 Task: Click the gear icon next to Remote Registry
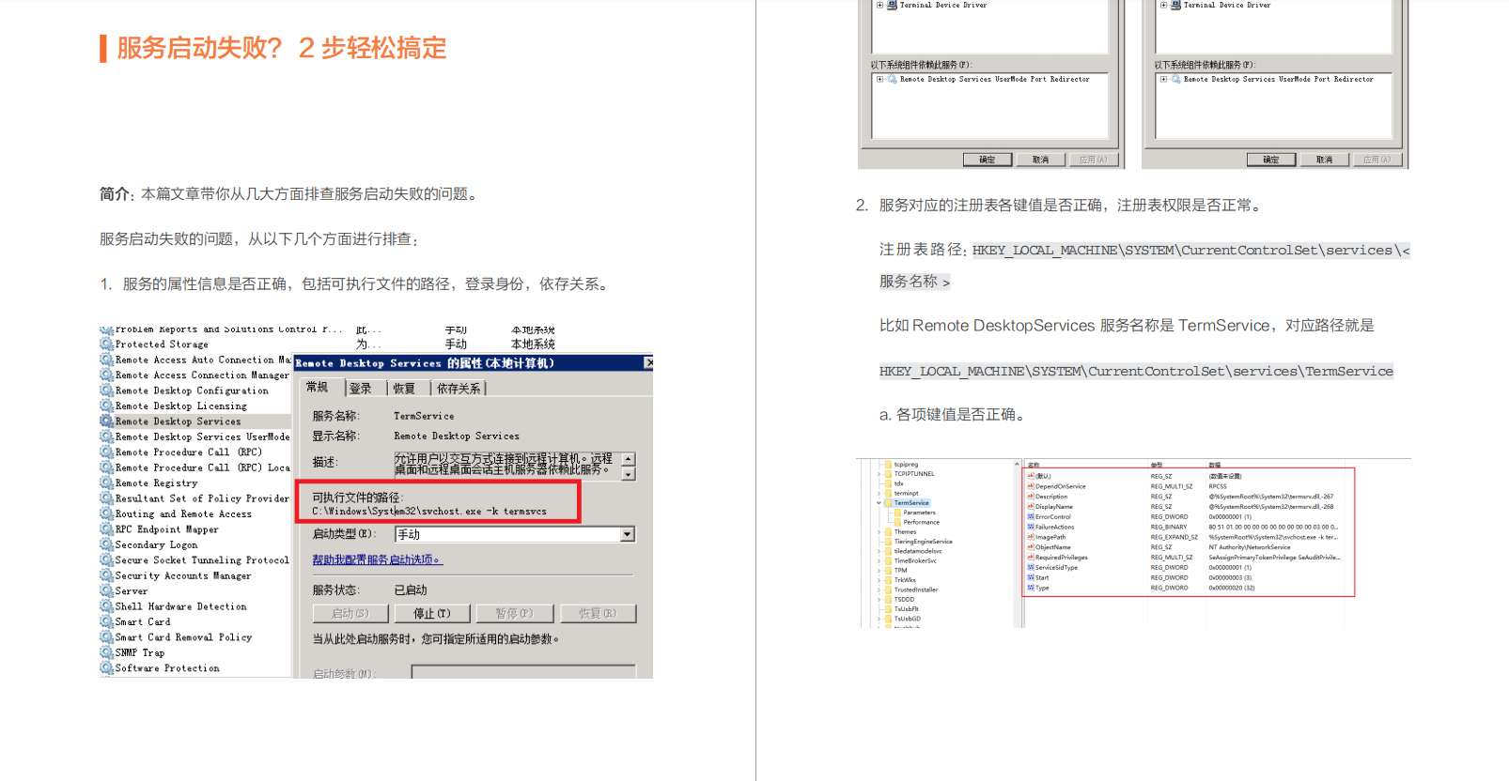point(107,483)
